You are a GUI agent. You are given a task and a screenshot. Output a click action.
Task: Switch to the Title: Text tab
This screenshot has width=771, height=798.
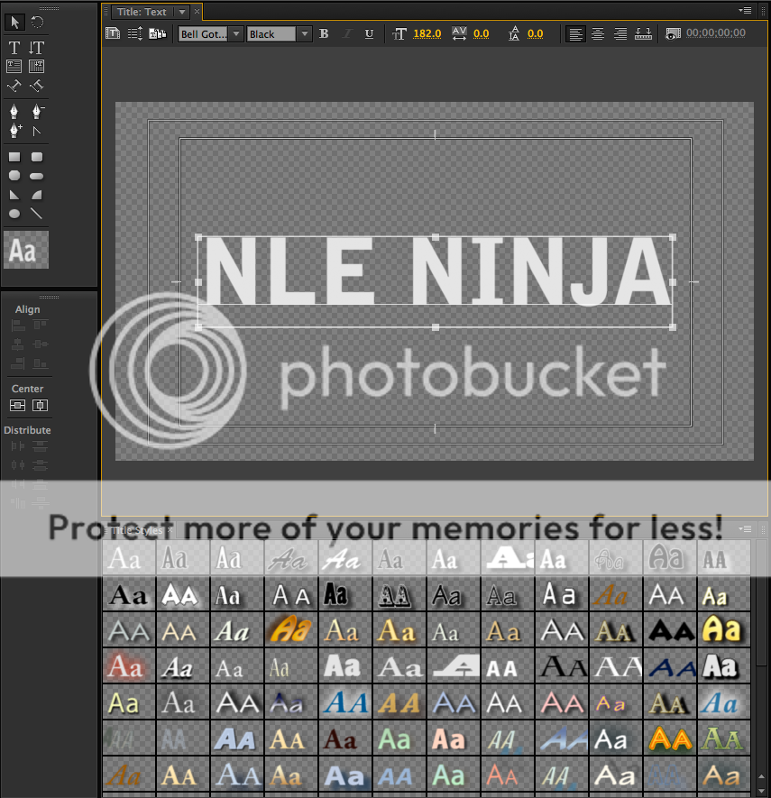tap(142, 12)
